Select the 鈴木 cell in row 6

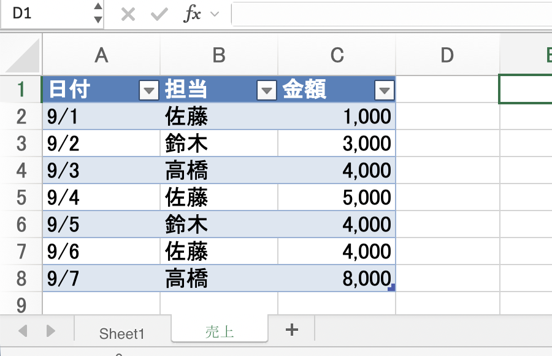tap(219, 225)
